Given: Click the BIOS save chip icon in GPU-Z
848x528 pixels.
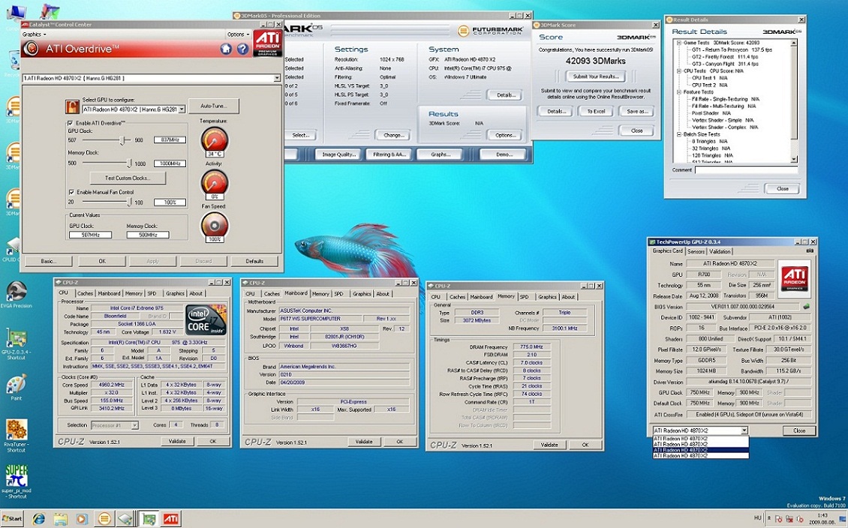Looking at the screenshot, I should pos(807,307).
